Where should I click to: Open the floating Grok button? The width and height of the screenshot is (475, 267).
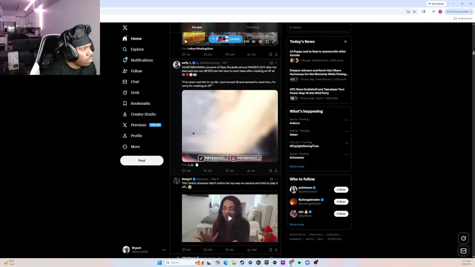point(463,238)
